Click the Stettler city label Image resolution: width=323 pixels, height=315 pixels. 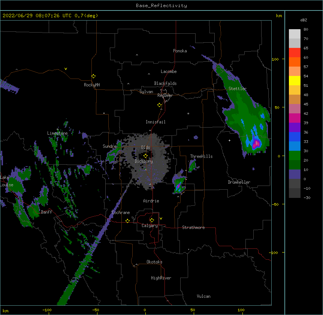click(238, 89)
